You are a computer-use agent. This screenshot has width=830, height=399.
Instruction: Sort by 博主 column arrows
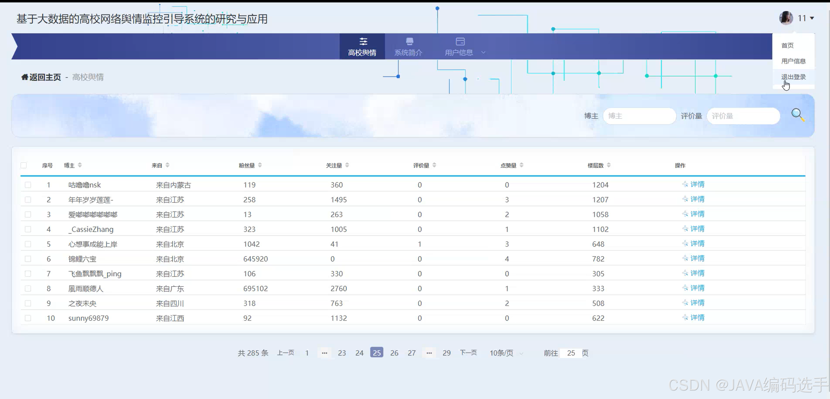tap(80, 165)
